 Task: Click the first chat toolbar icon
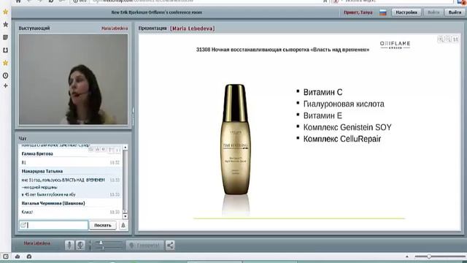point(90,149)
